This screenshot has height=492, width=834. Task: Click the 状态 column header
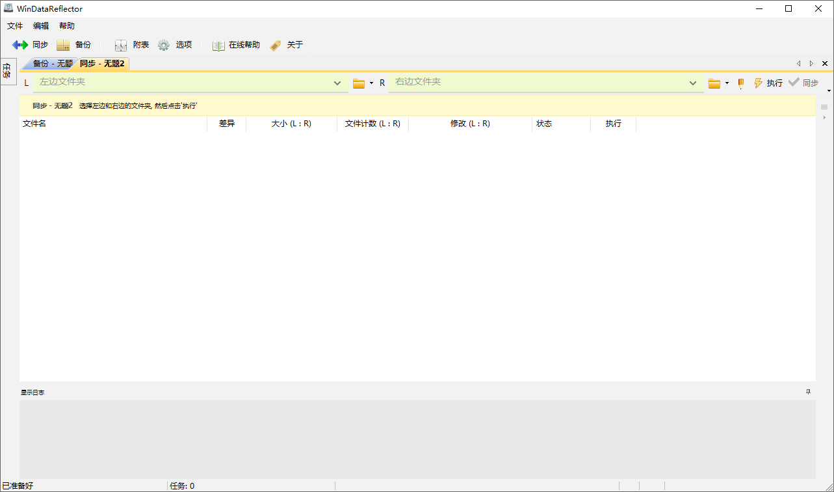click(x=562, y=124)
